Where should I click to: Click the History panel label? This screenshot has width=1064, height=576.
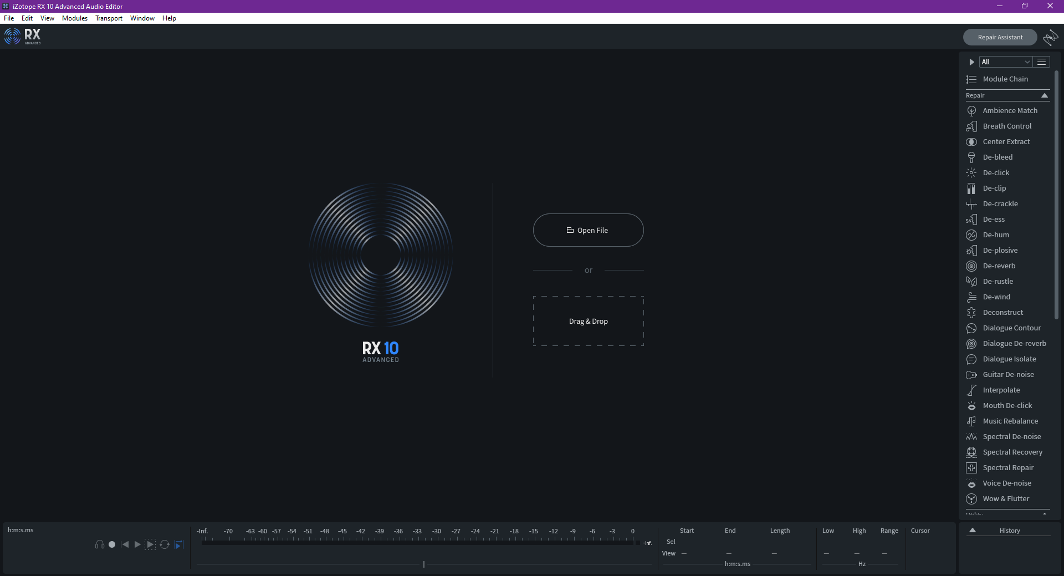pos(1010,531)
